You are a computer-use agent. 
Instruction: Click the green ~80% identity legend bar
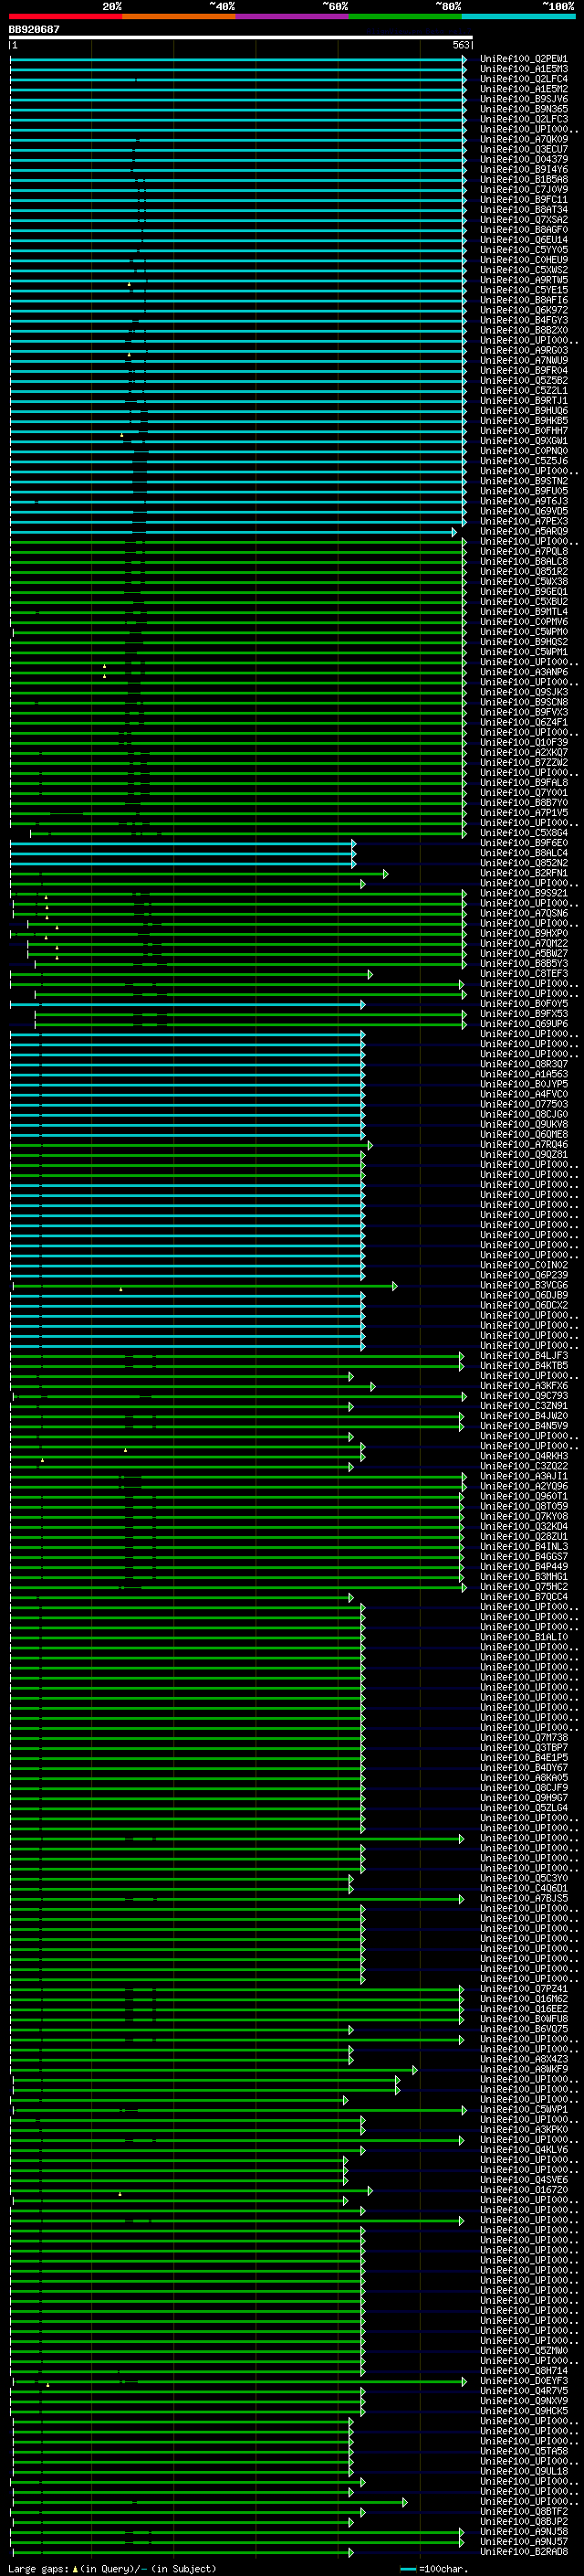[x=405, y=16]
